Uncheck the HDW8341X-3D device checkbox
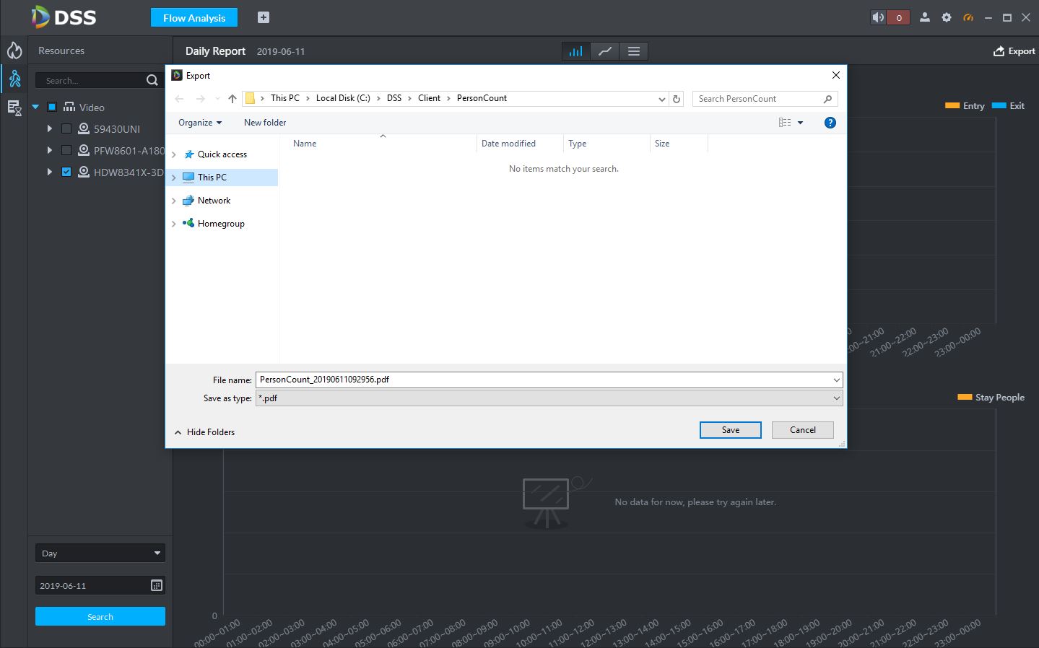Viewport: 1039px width, 648px height. (x=66, y=172)
